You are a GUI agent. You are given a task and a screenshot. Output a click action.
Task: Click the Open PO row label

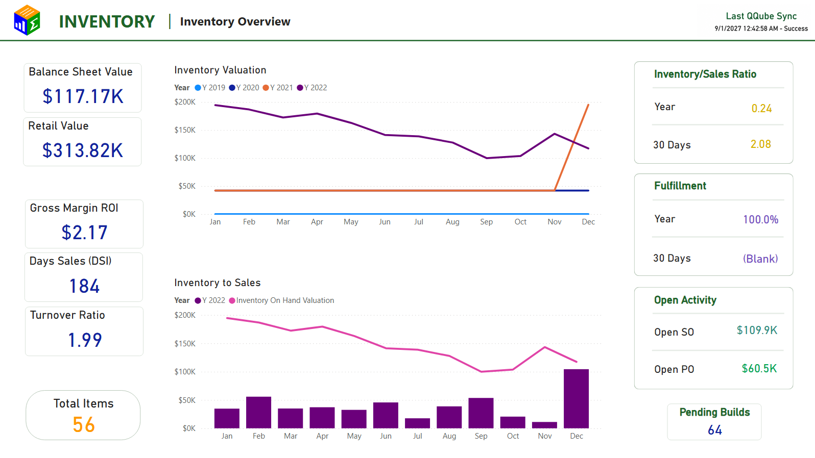674,369
